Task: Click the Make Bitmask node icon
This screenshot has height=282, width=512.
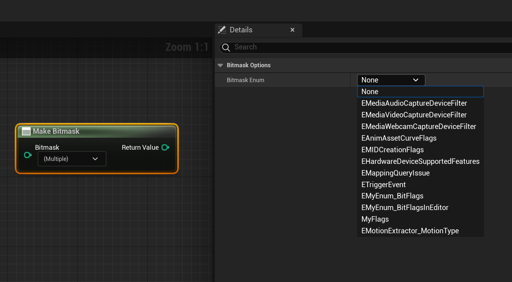Action: coord(26,131)
